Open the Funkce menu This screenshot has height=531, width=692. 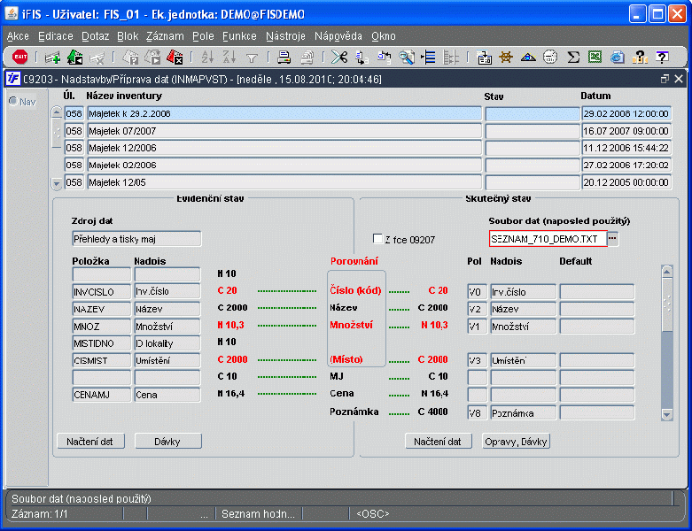click(239, 36)
